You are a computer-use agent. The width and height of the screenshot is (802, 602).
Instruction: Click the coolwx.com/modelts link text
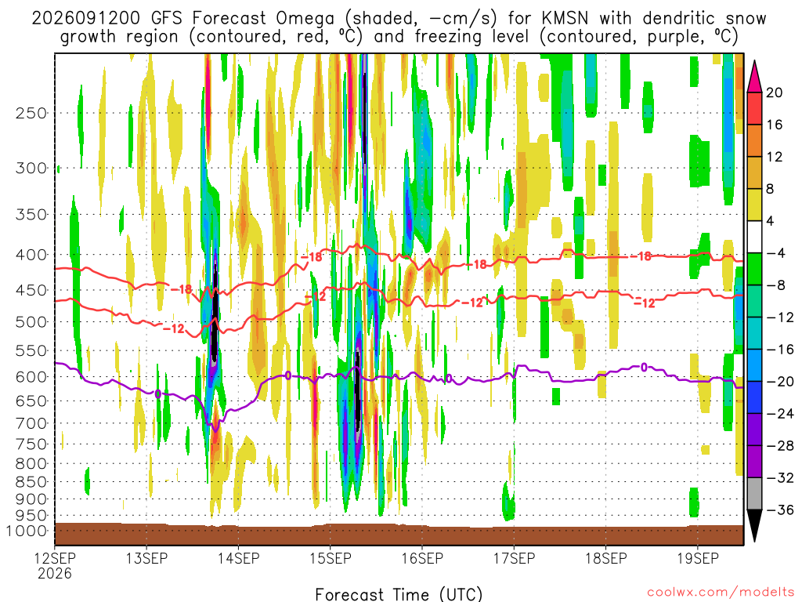721,593
